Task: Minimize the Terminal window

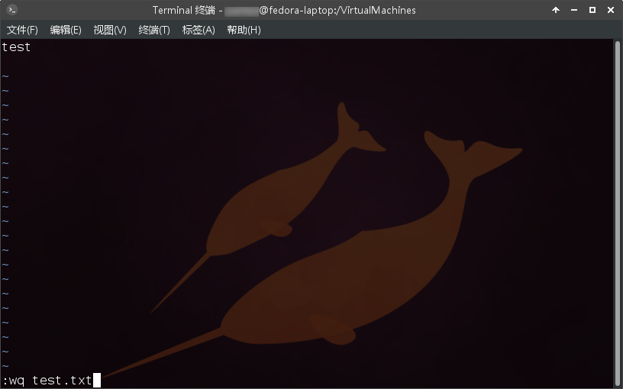Action: pyautogui.click(x=574, y=10)
